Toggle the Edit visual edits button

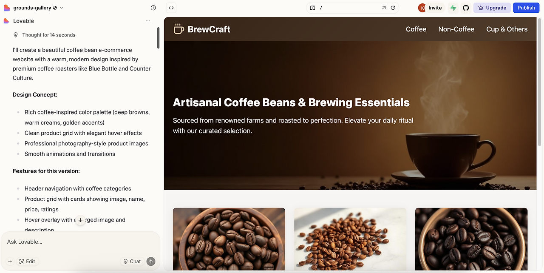tap(27, 262)
